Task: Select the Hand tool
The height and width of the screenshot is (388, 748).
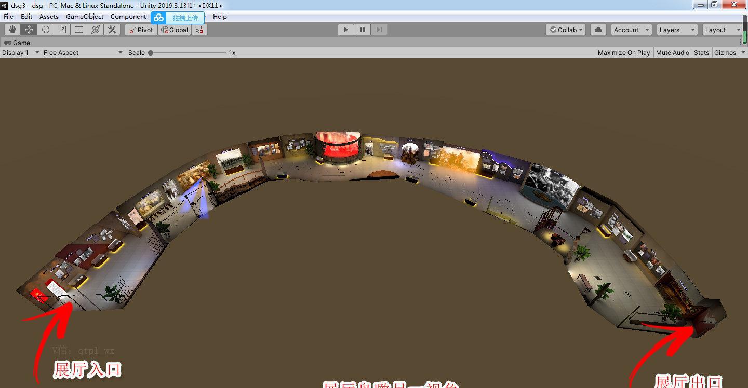Action: (12, 30)
